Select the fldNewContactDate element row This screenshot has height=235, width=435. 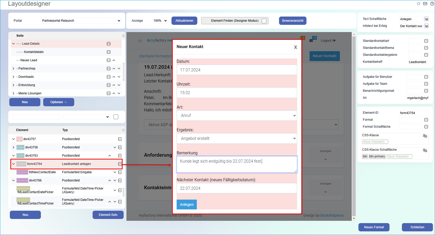coord(42,172)
